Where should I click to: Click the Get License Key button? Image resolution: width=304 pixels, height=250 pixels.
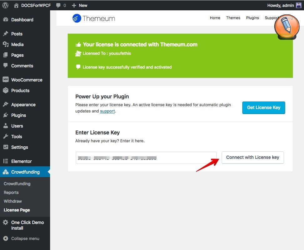(x=264, y=107)
